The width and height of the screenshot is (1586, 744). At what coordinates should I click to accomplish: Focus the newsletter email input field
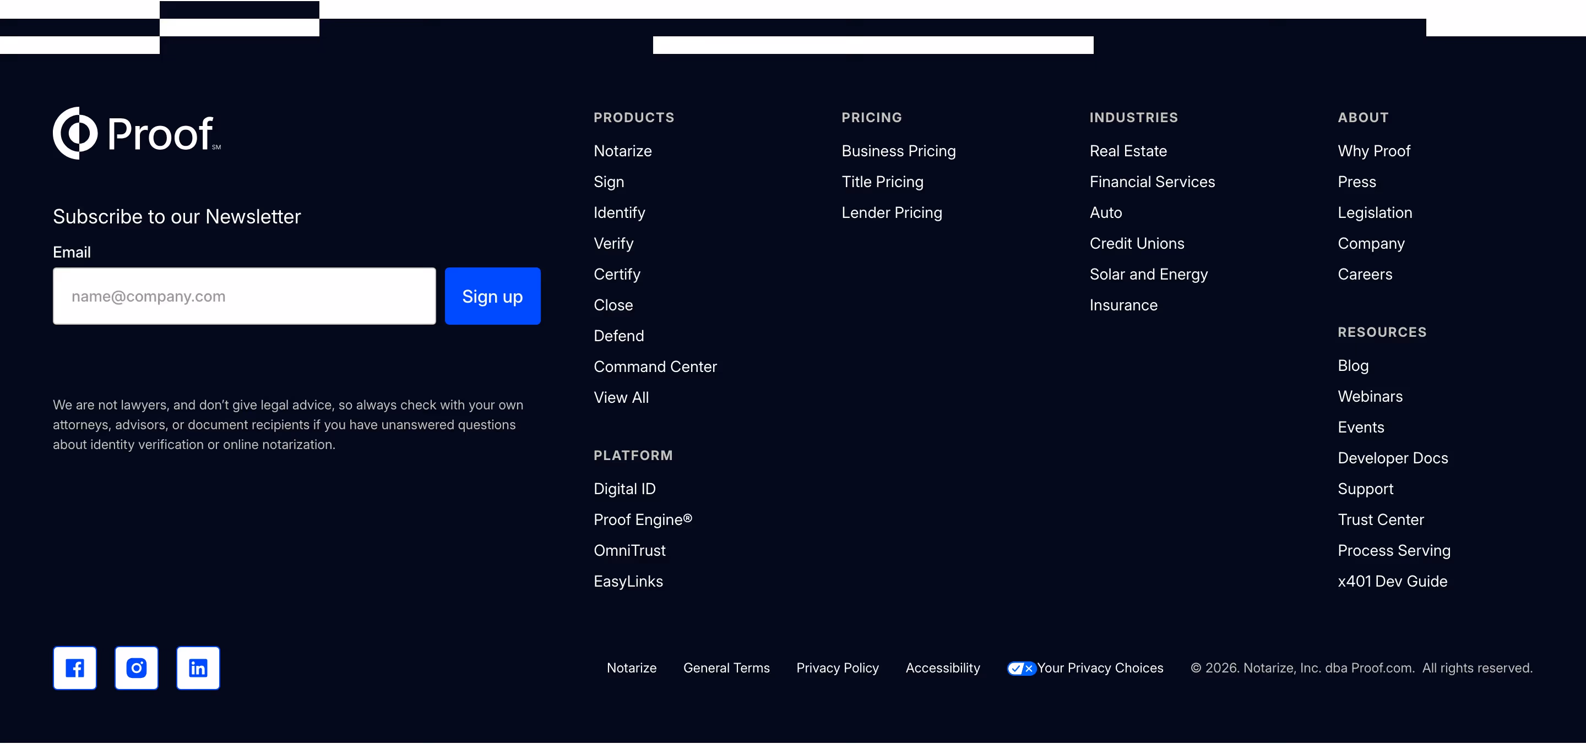[245, 296]
